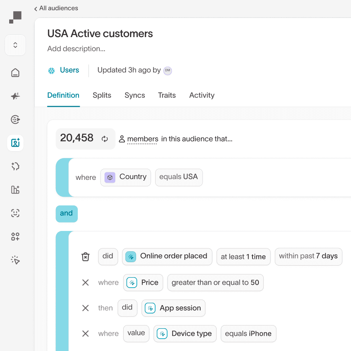This screenshot has width=351, height=351.
Task: Open the Activity tab
Action: pyautogui.click(x=201, y=95)
